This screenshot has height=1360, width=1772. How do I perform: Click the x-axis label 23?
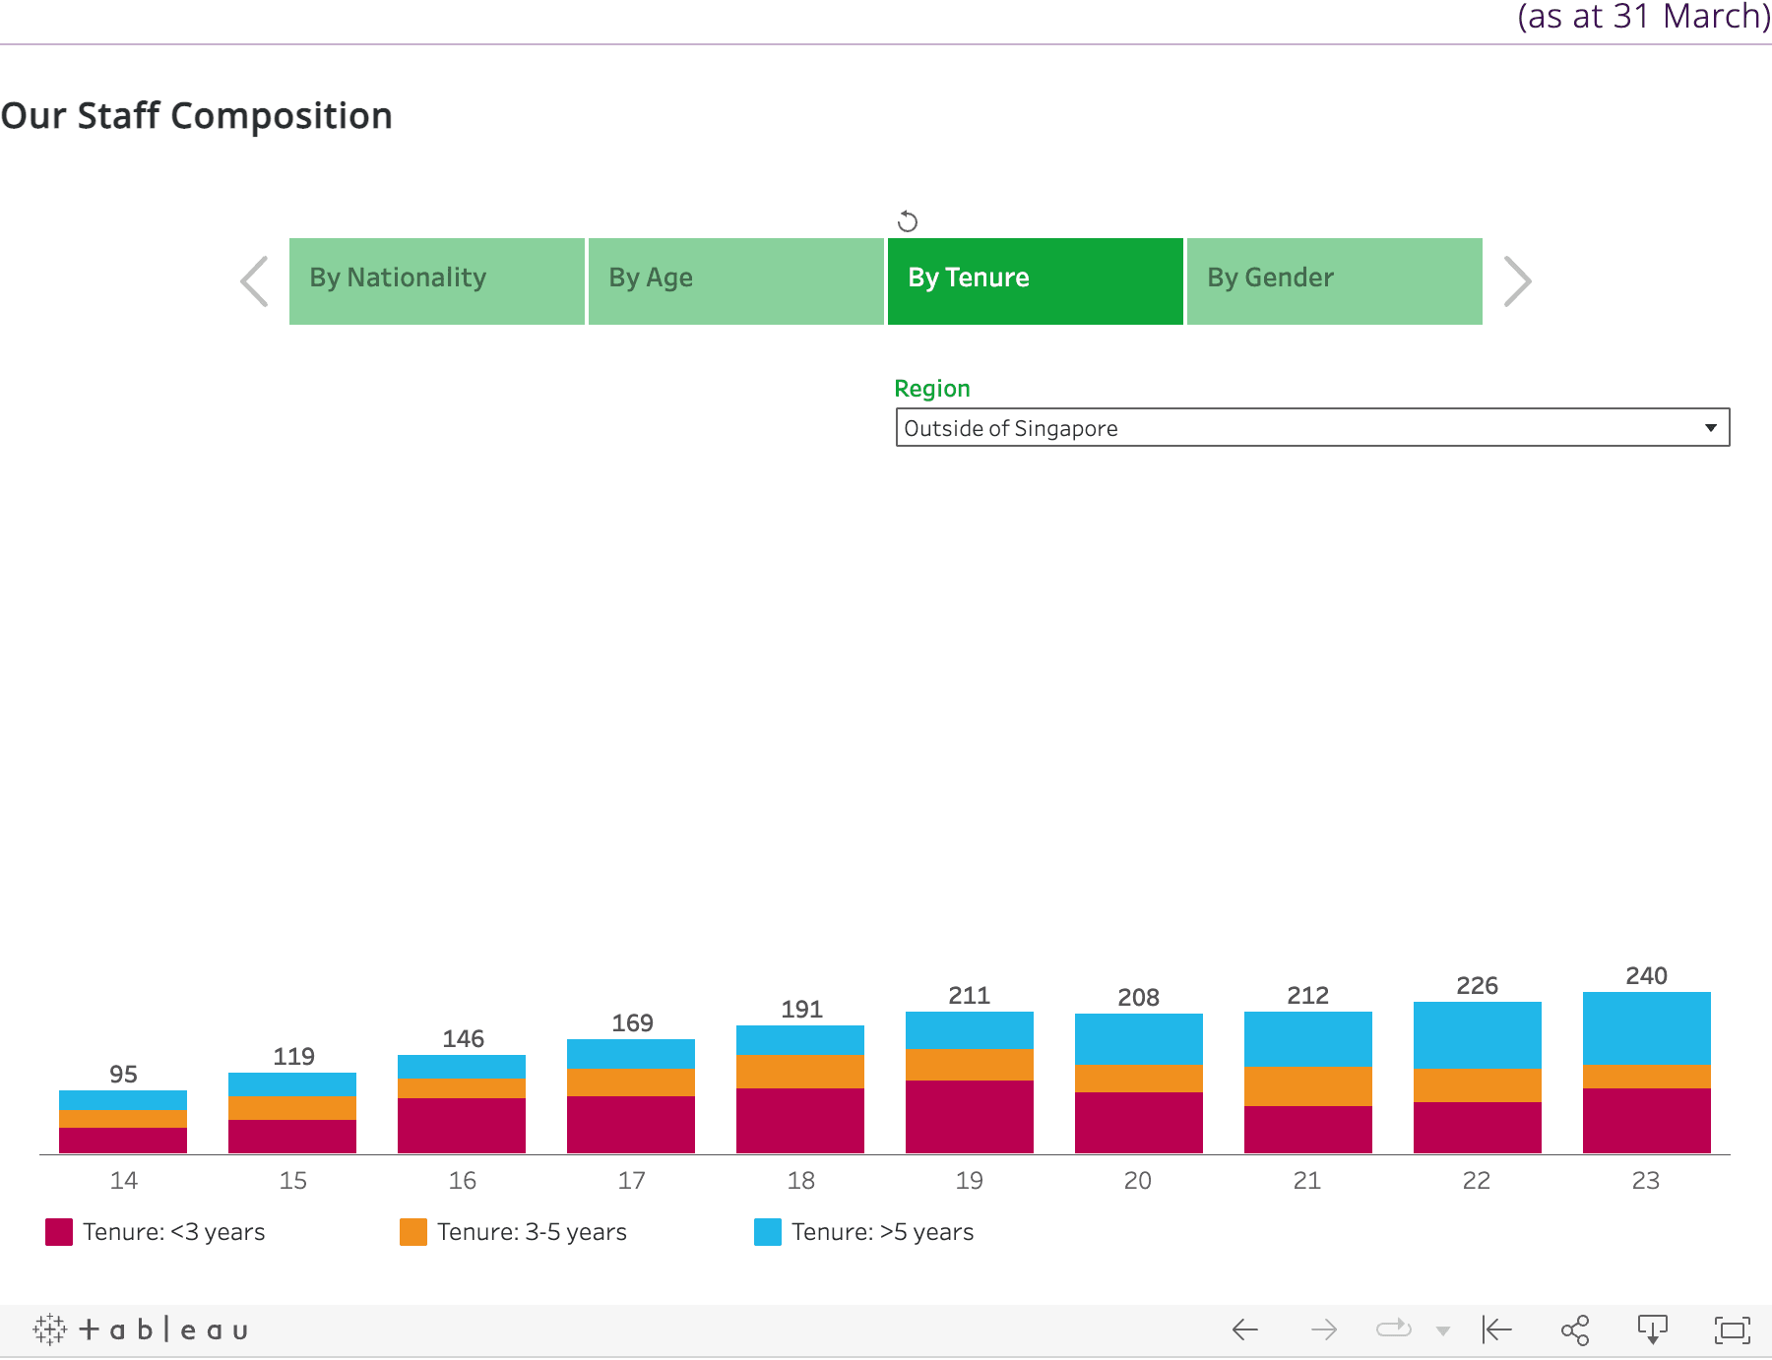click(x=1646, y=1181)
